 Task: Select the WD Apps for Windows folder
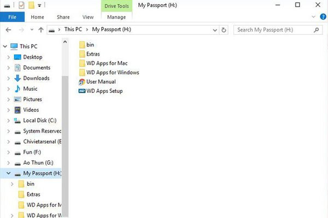(x=113, y=72)
